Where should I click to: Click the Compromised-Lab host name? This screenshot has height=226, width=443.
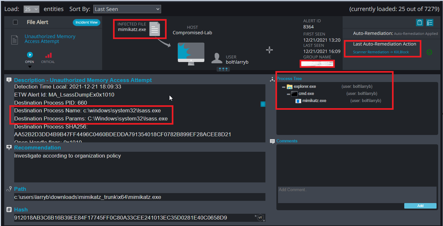click(x=192, y=33)
